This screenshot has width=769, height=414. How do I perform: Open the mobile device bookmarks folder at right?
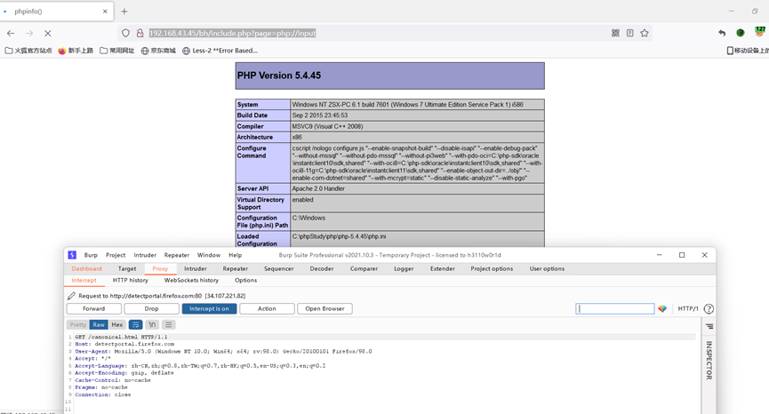click(x=748, y=51)
